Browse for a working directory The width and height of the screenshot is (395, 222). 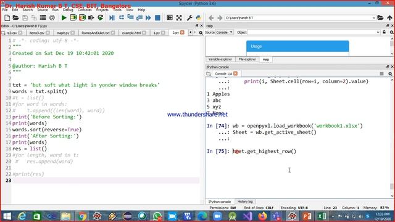(380, 18)
